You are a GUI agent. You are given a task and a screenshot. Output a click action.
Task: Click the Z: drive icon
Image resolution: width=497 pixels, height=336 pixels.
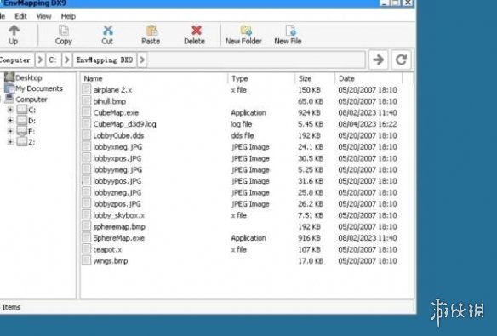[x=22, y=142]
